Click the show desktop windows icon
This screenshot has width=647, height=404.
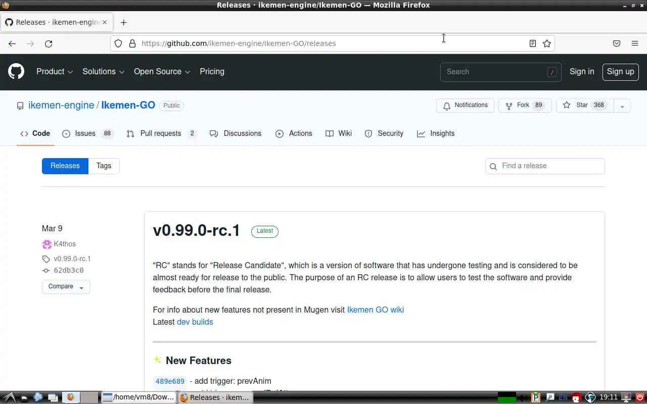click(53, 397)
